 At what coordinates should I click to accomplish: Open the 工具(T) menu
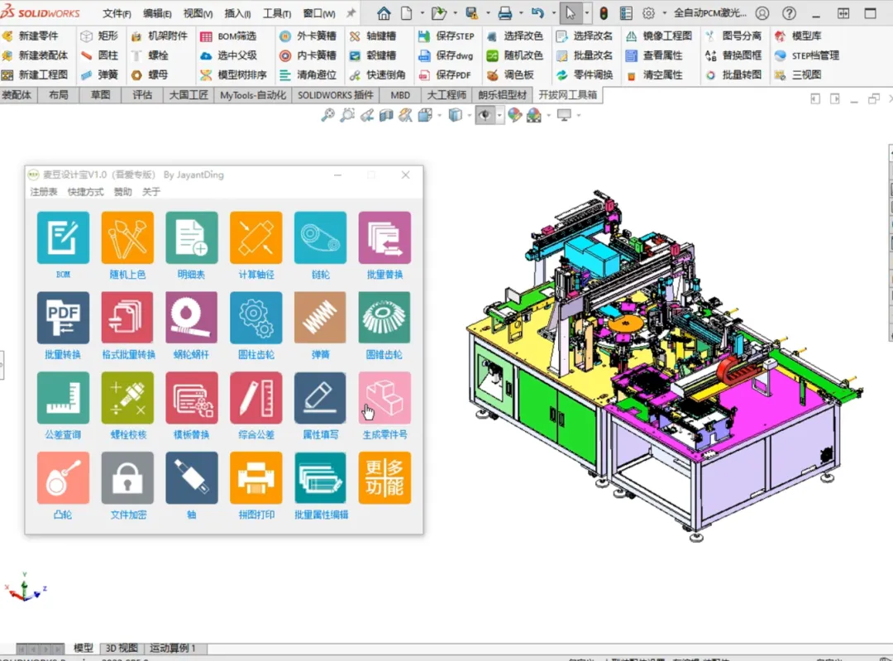point(277,13)
